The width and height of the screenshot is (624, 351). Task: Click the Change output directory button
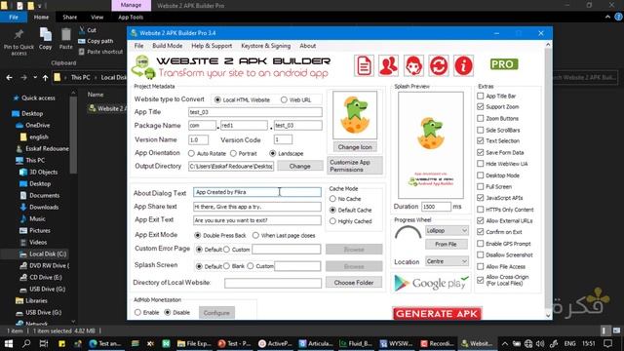[x=300, y=166]
